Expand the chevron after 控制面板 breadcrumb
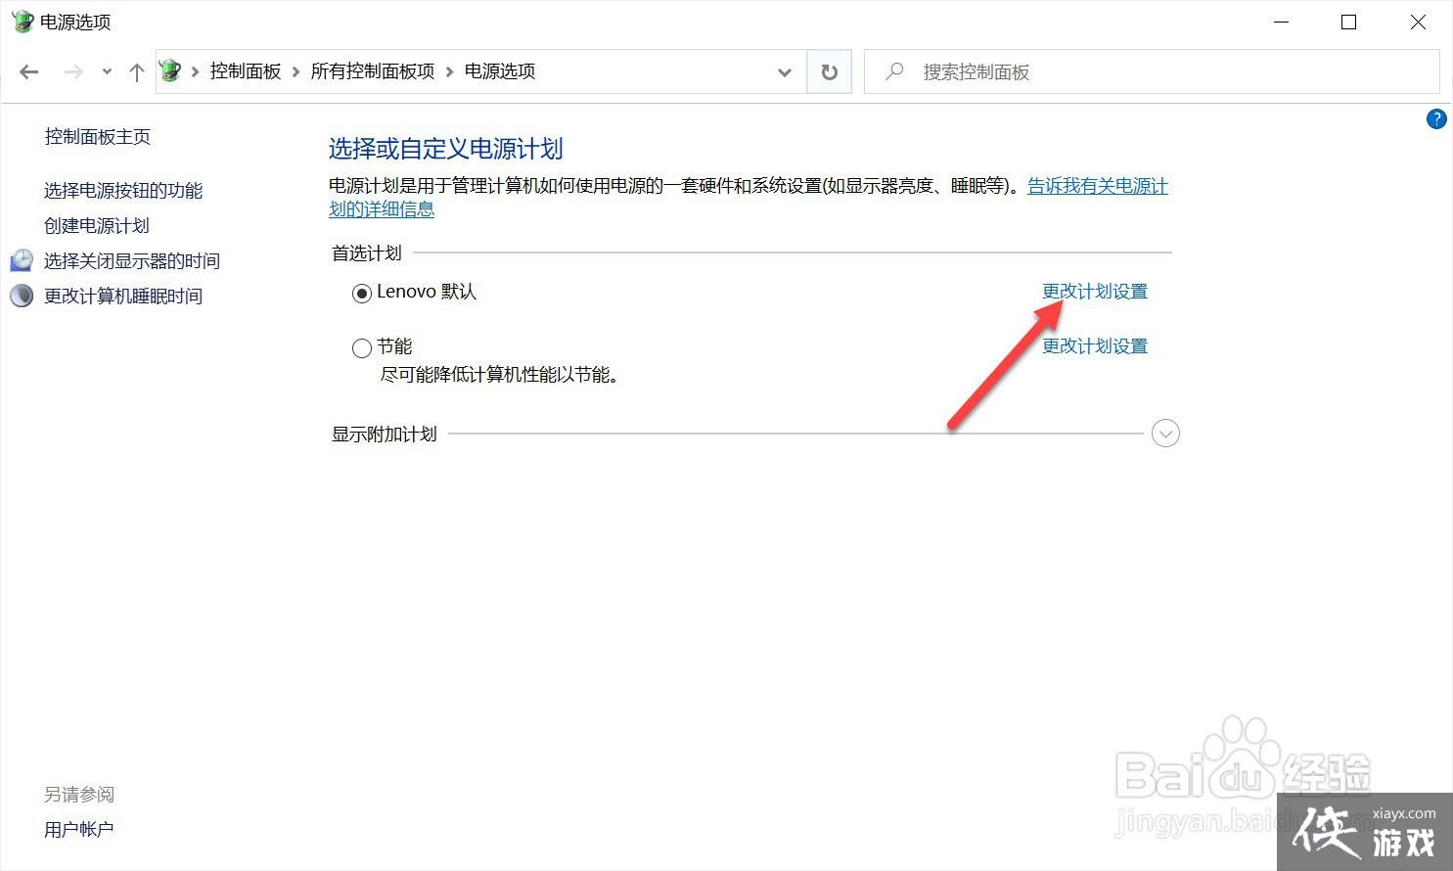The height and width of the screenshot is (871, 1453). [x=295, y=71]
